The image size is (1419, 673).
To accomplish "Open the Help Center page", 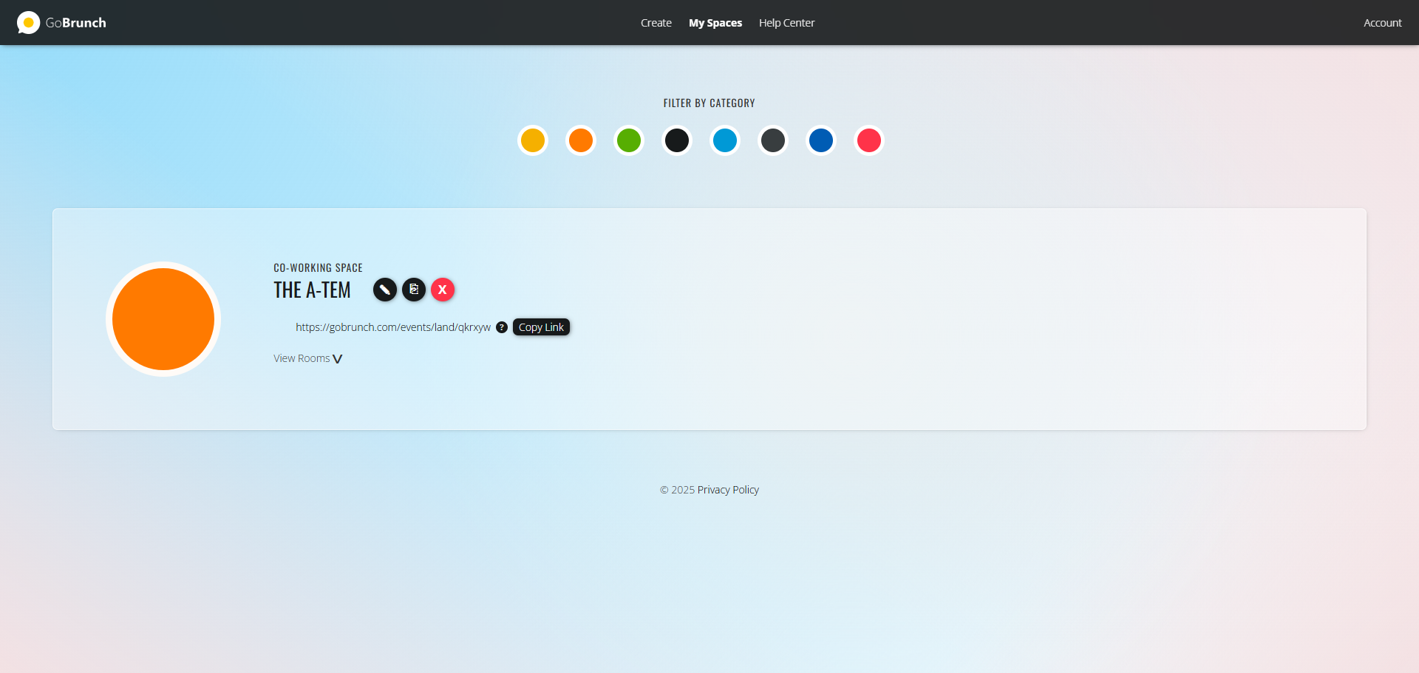I will (x=786, y=23).
